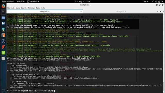Viewport: 165px width, 93px height.
Task: Open the clock showing Sat May 28, 11:13
Action: pos(82,2)
